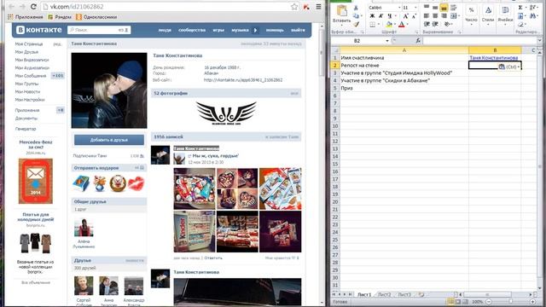Click the Paste (Вставить) icon in Excel
Screen dimensions: 546x307
[341, 11]
